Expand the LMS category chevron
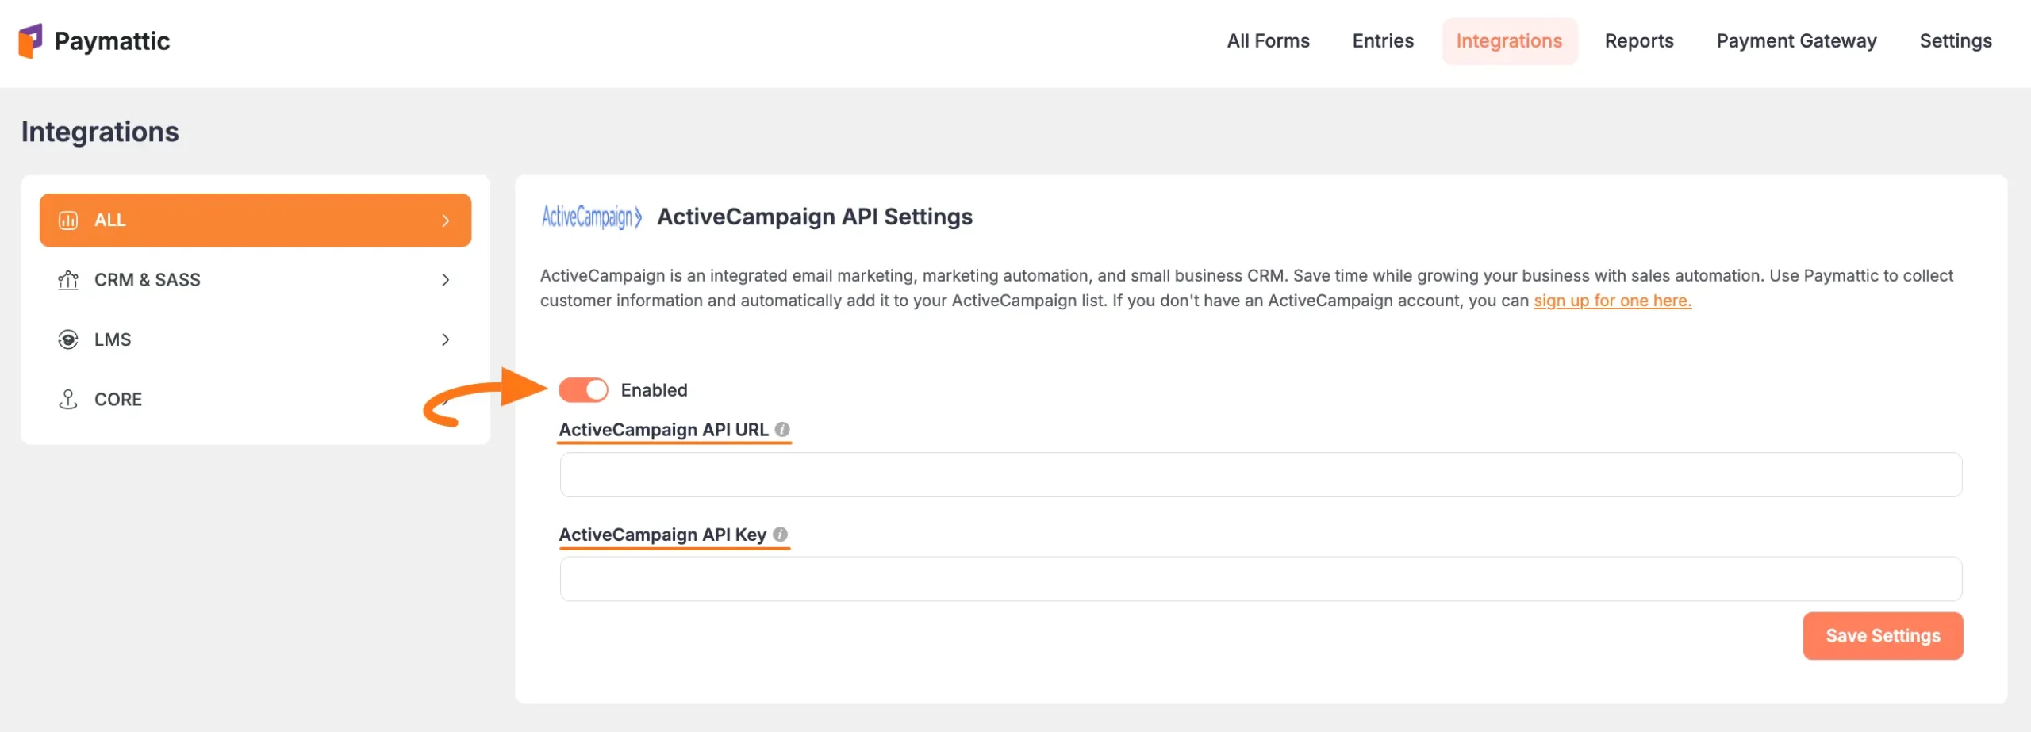This screenshot has width=2031, height=732. click(x=447, y=339)
